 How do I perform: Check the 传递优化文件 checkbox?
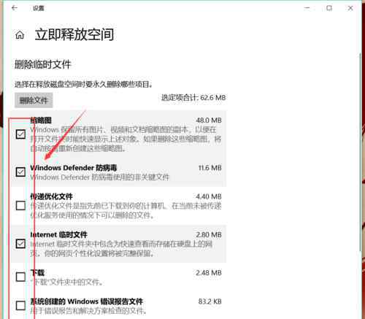pyautogui.click(x=20, y=205)
